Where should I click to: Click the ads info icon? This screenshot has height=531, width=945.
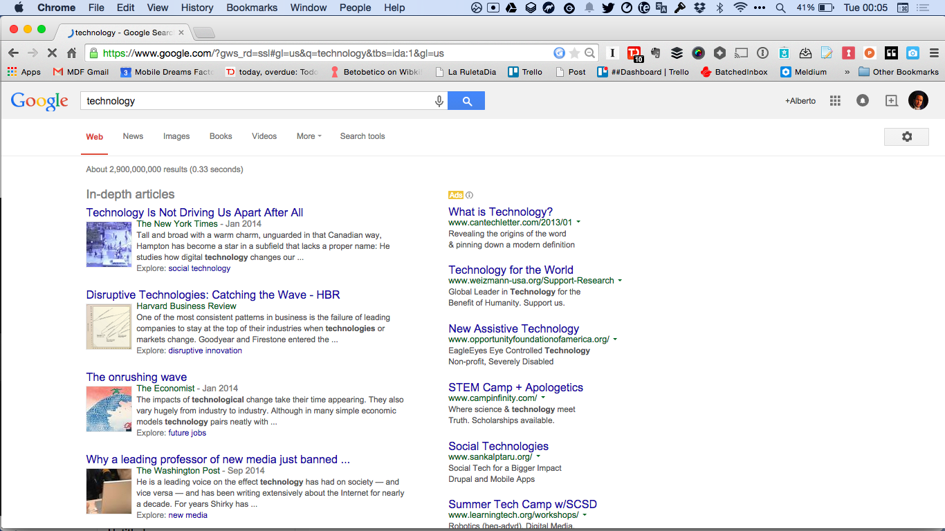point(469,195)
